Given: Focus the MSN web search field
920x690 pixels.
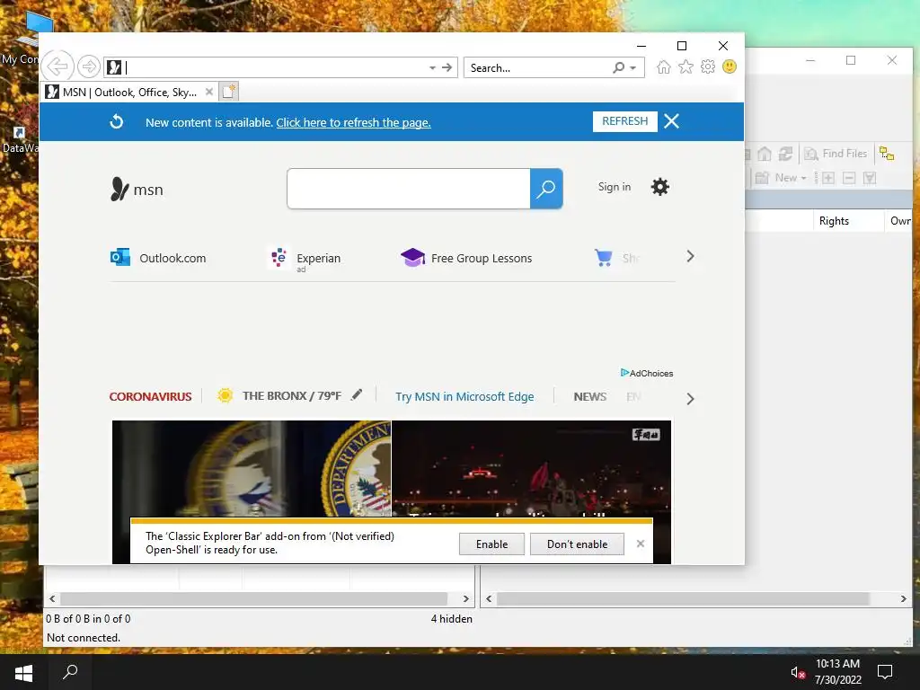Looking at the screenshot, I should coord(409,189).
